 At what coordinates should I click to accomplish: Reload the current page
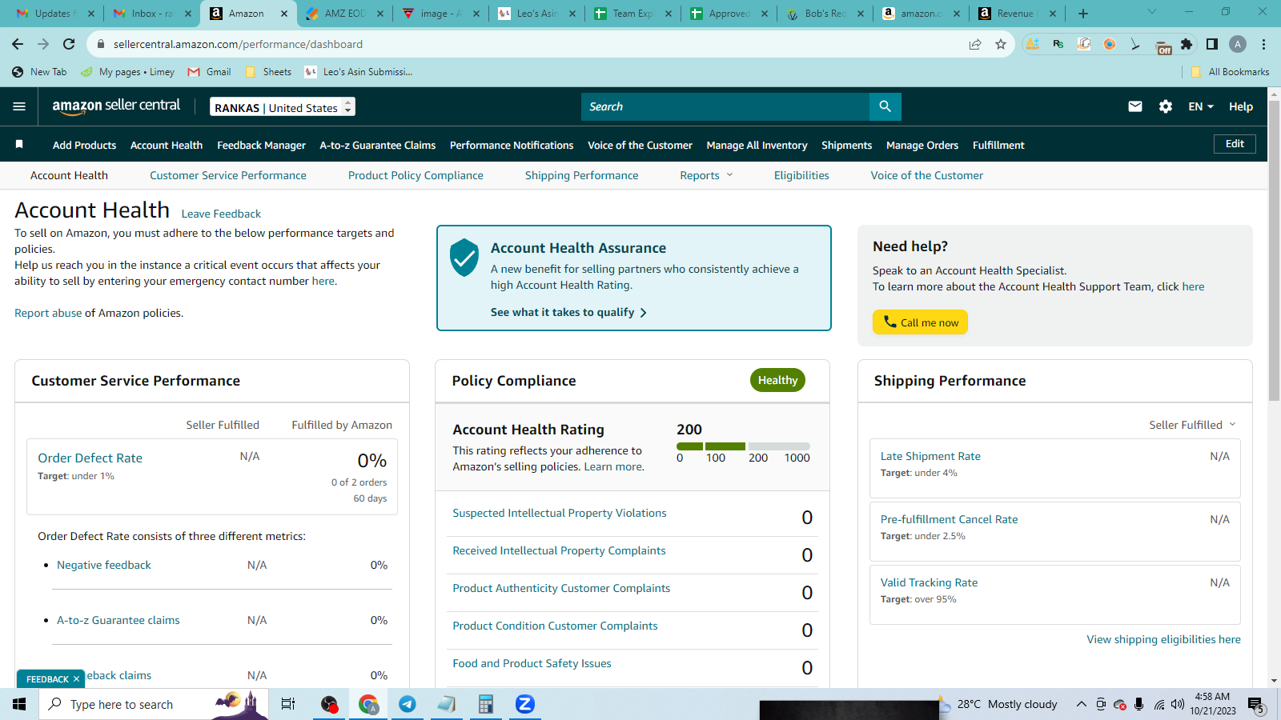pyautogui.click(x=69, y=44)
